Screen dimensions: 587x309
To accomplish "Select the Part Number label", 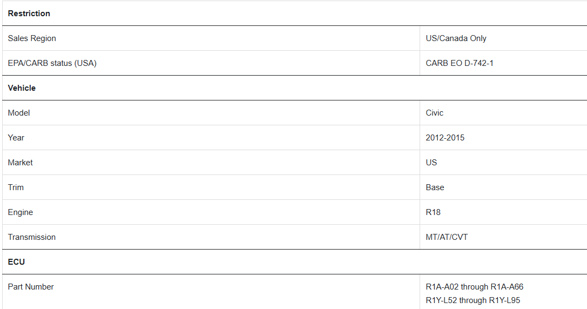I will click(x=31, y=286).
